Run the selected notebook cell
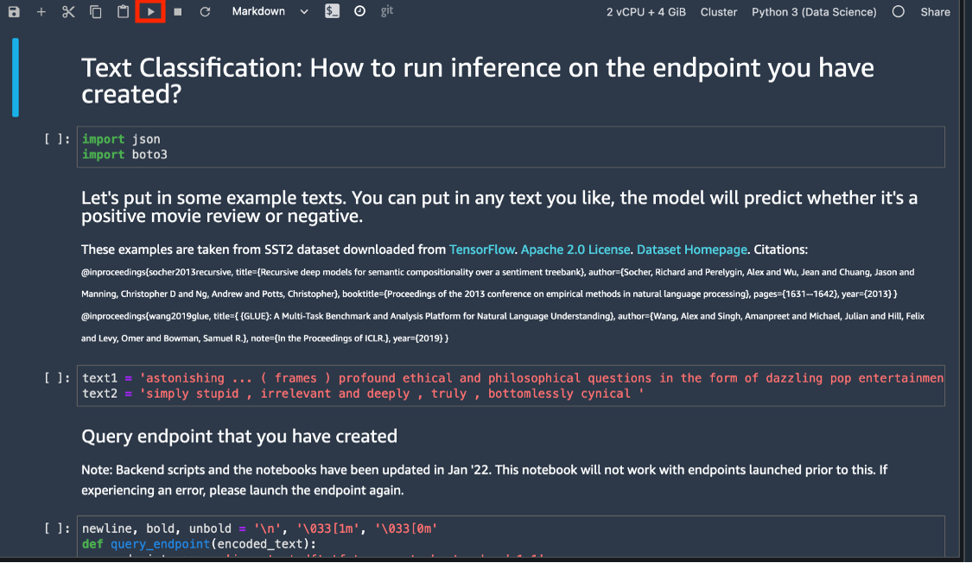Viewport: 972px width, 563px height. pyautogui.click(x=149, y=11)
